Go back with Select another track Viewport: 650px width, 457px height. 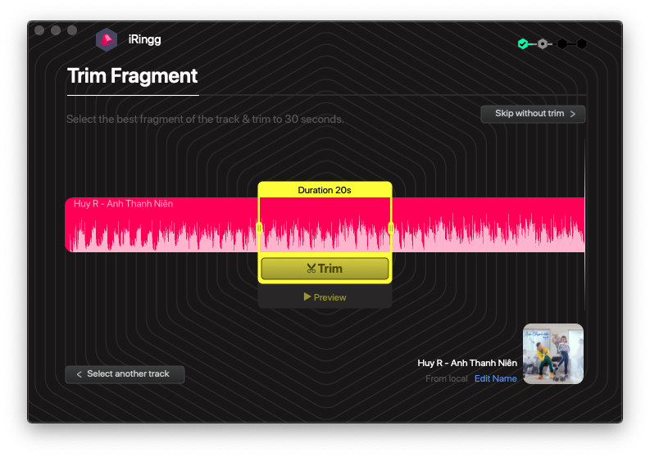coord(125,374)
